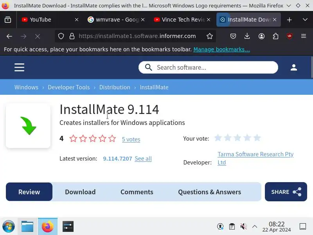
Task: Open Manage bookmarks link
Action: tap(221, 49)
